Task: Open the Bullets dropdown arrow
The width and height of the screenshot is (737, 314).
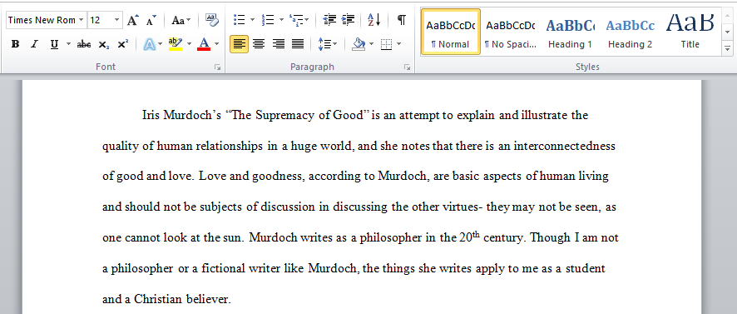Action: pyautogui.click(x=252, y=20)
